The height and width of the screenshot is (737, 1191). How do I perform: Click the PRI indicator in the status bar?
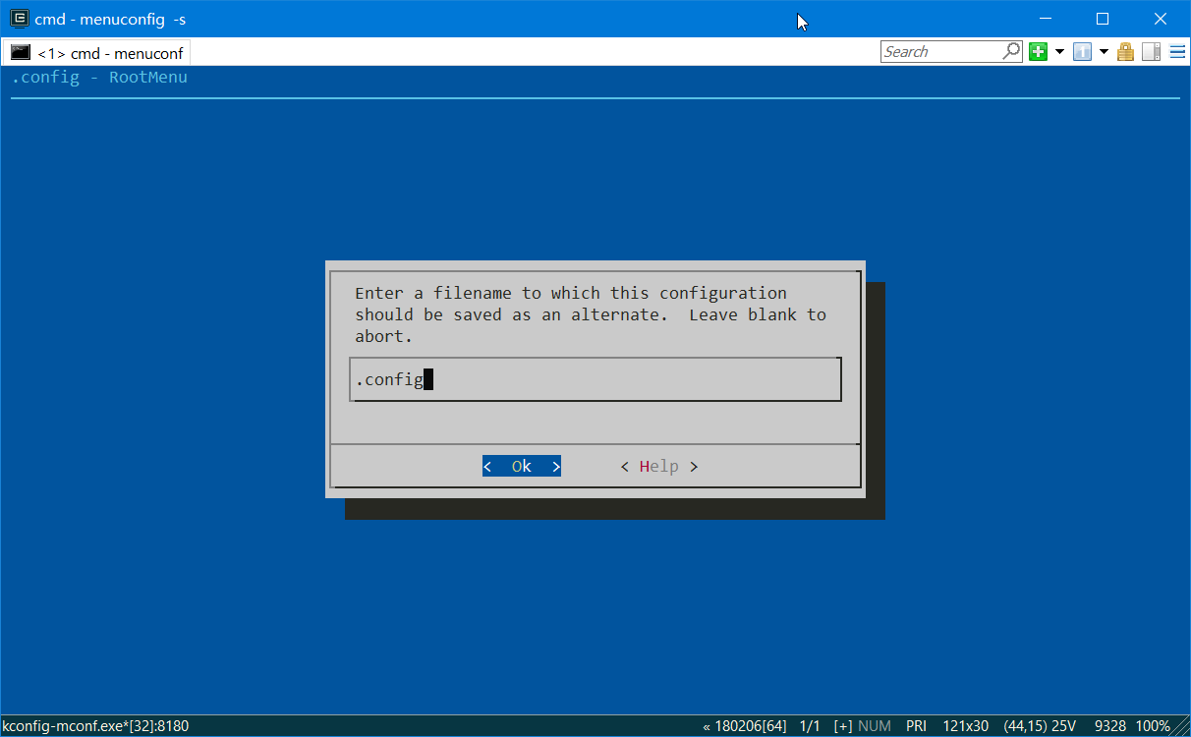click(916, 725)
